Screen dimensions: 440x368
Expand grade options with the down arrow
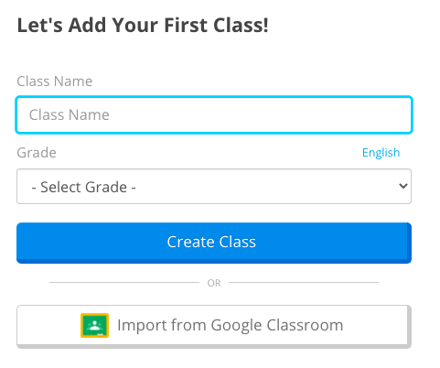pos(403,186)
